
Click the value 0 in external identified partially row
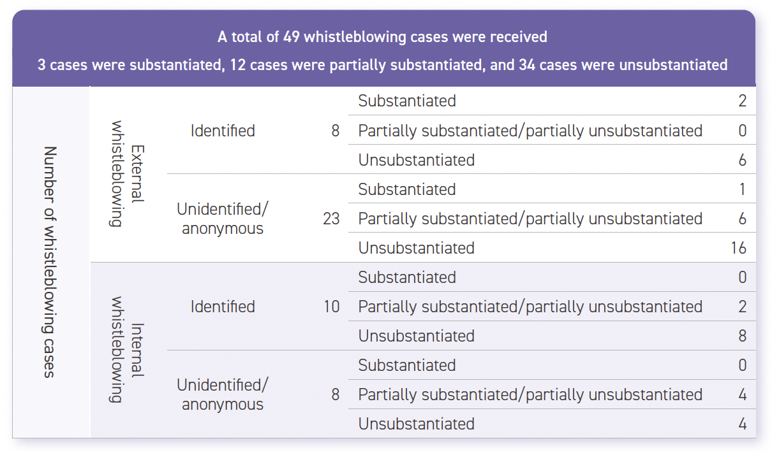[x=742, y=131]
